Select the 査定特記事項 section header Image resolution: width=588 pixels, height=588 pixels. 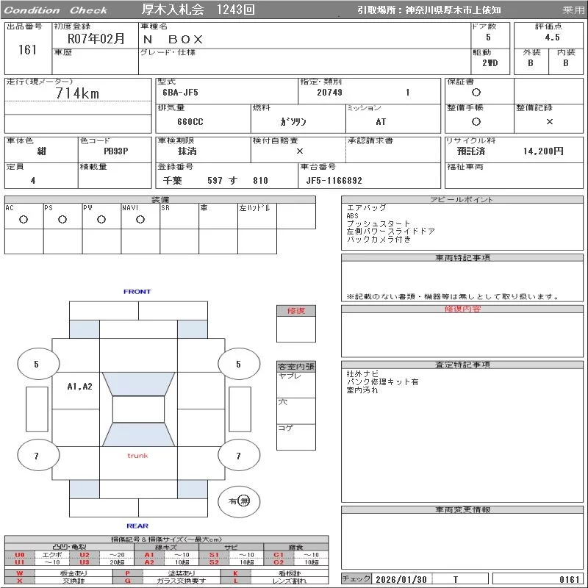coord(462,365)
